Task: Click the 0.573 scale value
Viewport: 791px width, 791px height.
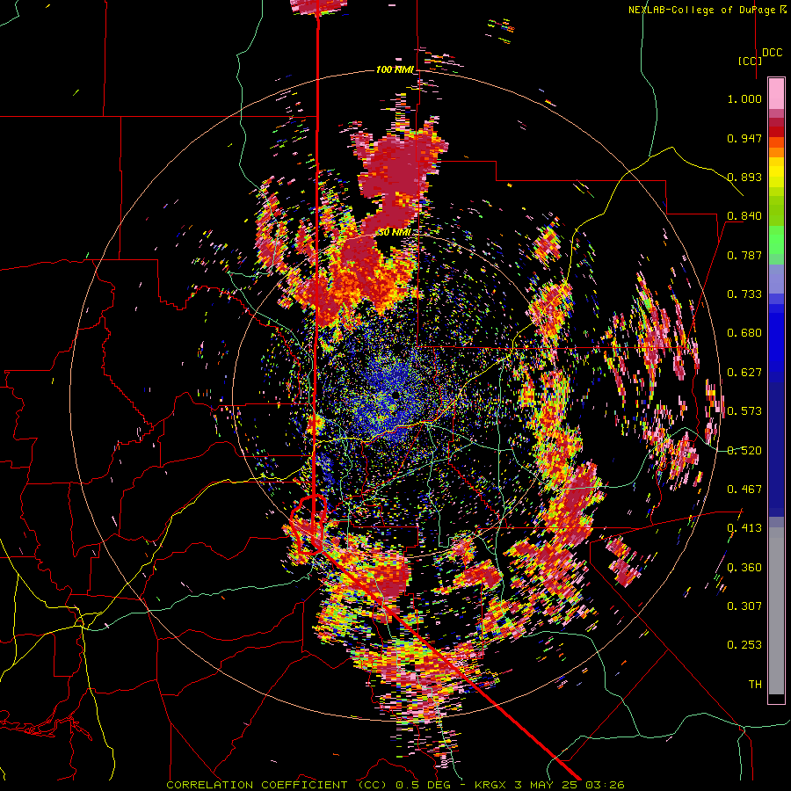Action: [744, 411]
